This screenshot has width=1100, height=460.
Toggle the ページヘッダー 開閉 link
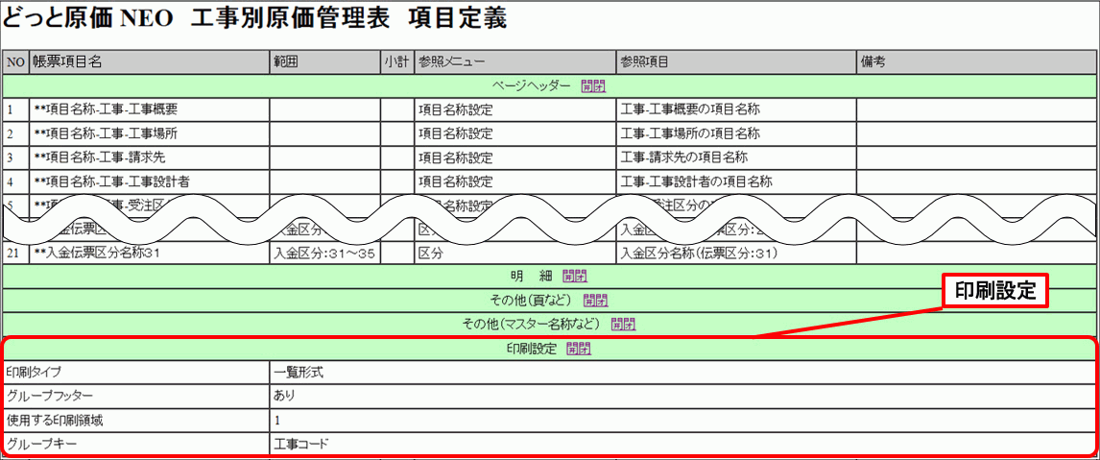(x=593, y=86)
